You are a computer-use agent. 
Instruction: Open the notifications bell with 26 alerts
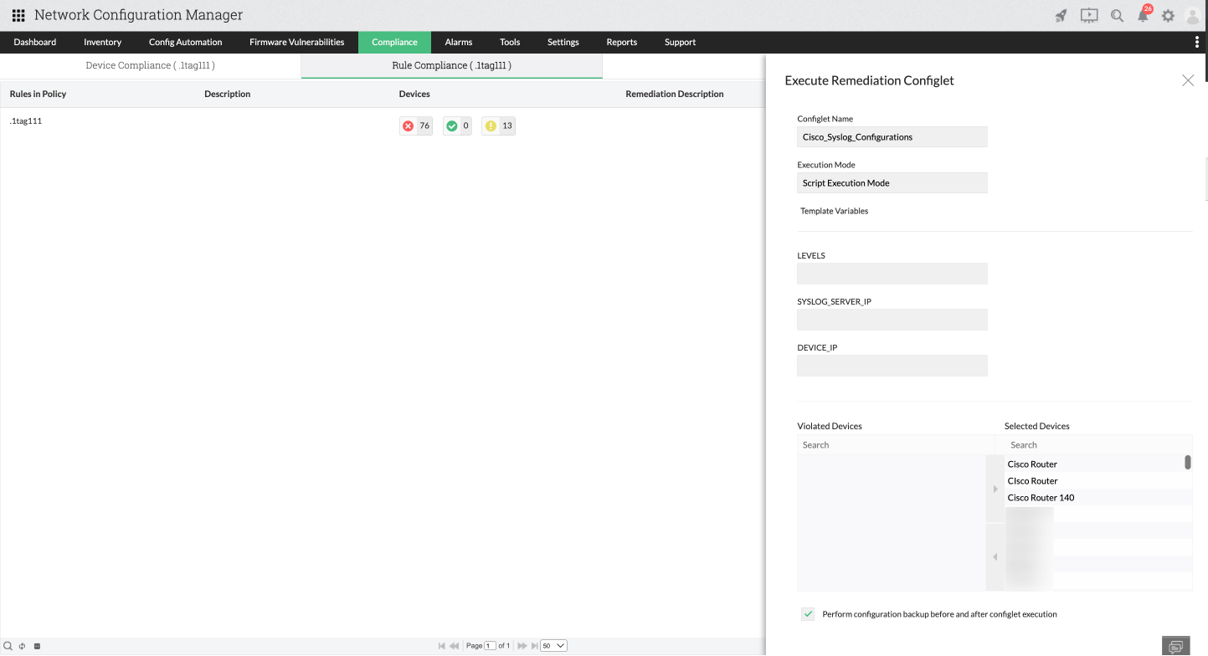(1143, 15)
